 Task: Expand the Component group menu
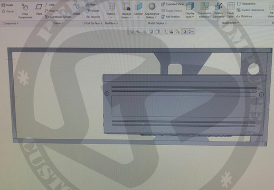click(11, 23)
